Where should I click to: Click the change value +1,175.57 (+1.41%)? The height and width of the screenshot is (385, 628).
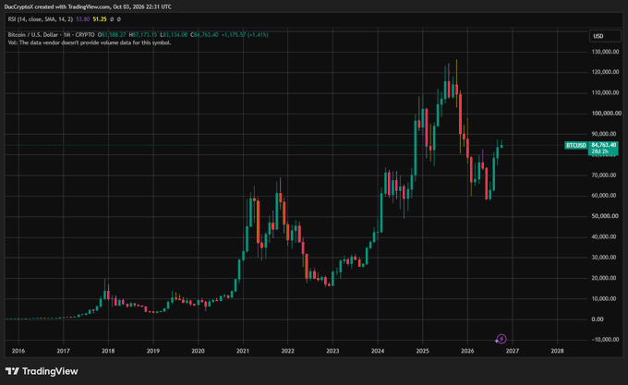tap(245, 35)
